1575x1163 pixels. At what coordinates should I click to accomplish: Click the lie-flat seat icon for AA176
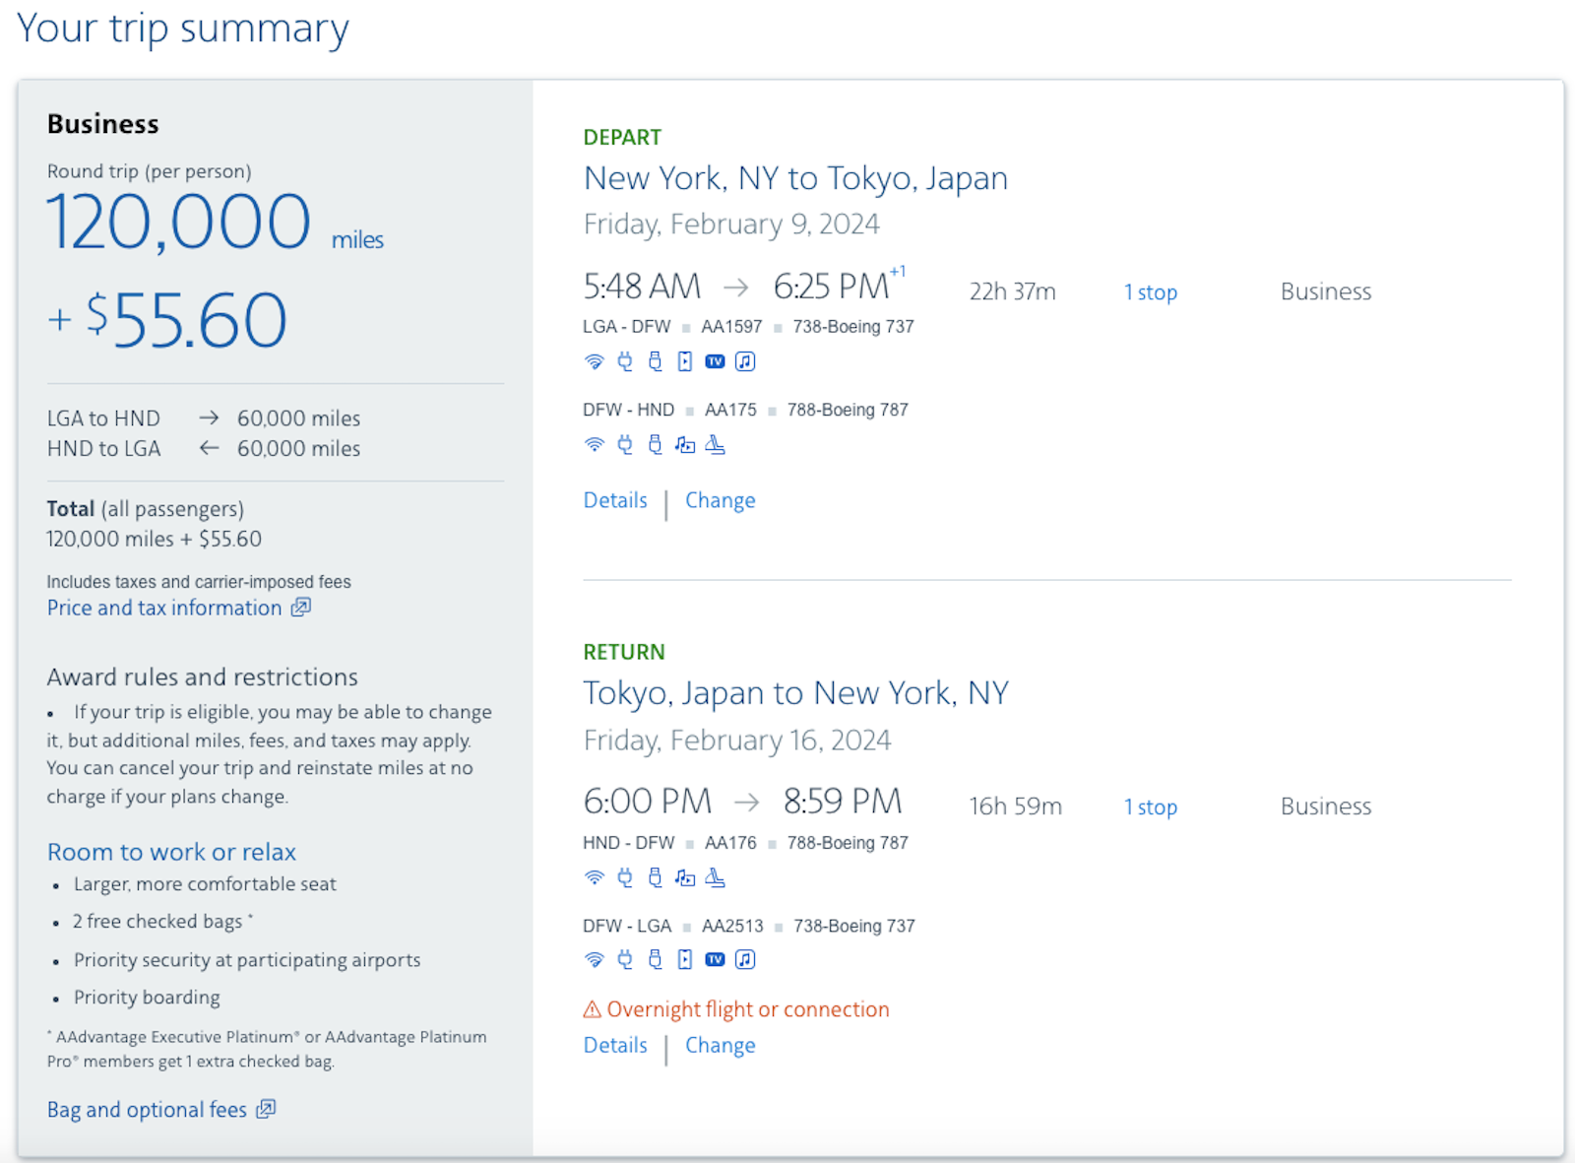(716, 877)
